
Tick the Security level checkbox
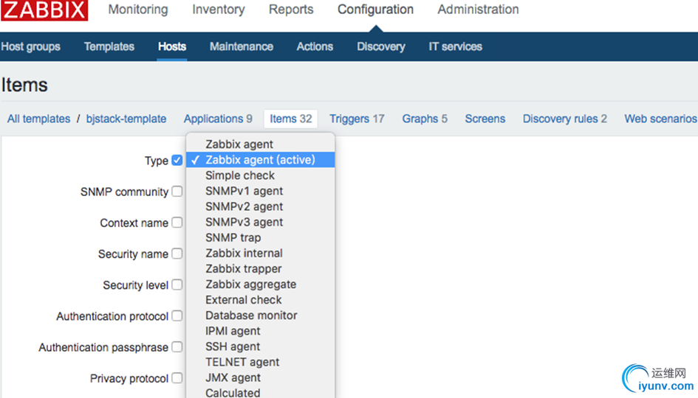(177, 284)
